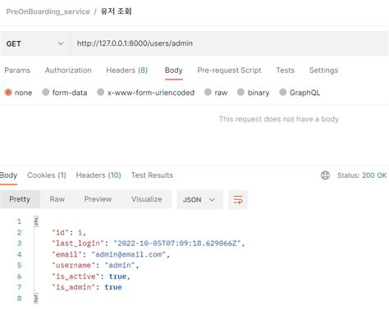Click 'This request does not have a body' text

coord(278,119)
